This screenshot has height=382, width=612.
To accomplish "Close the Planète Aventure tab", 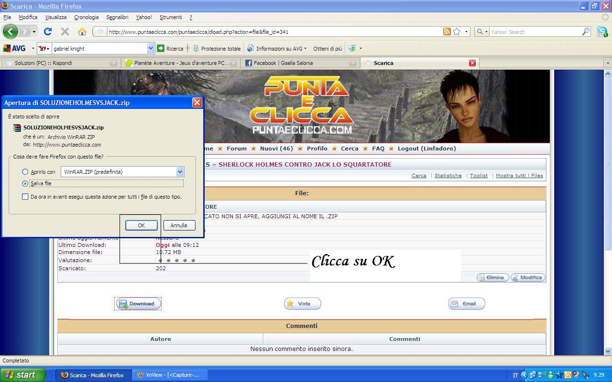I will 233,63.
